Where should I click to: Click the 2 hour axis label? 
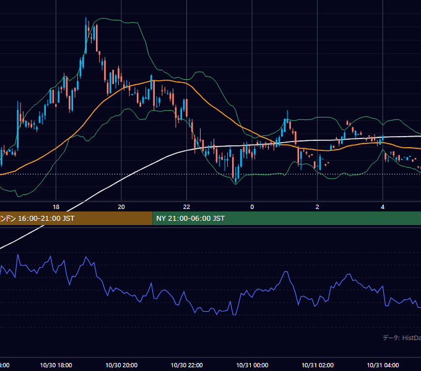[318, 207]
